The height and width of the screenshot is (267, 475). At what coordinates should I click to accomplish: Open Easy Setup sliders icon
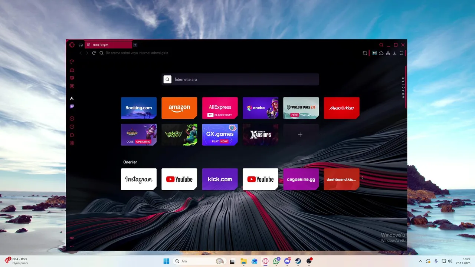[x=401, y=53]
